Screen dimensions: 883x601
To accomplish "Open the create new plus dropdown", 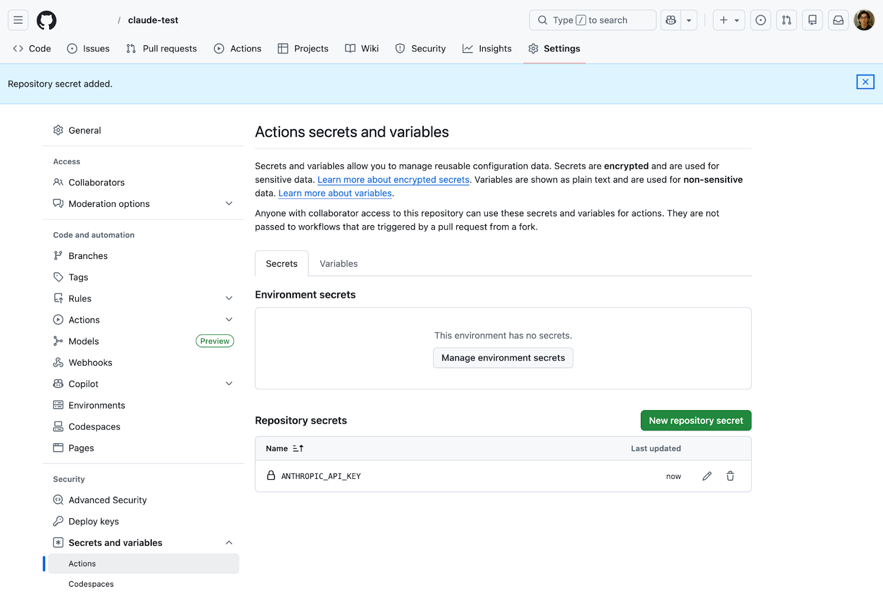I will pyautogui.click(x=728, y=20).
